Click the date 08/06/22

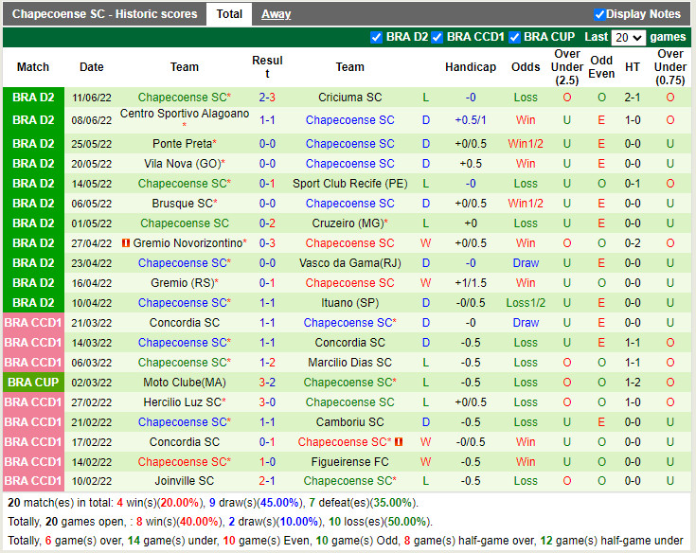click(x=92, y=120)
